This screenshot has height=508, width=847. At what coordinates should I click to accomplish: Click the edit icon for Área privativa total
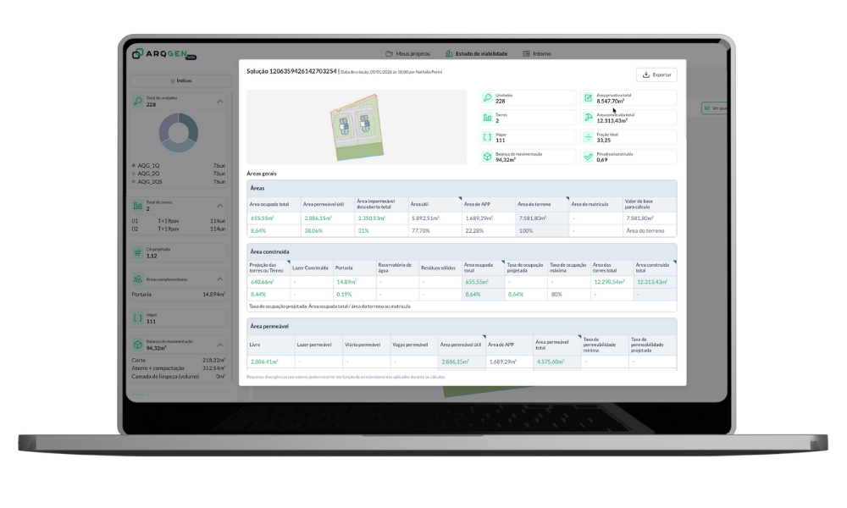tap(588, 98)
